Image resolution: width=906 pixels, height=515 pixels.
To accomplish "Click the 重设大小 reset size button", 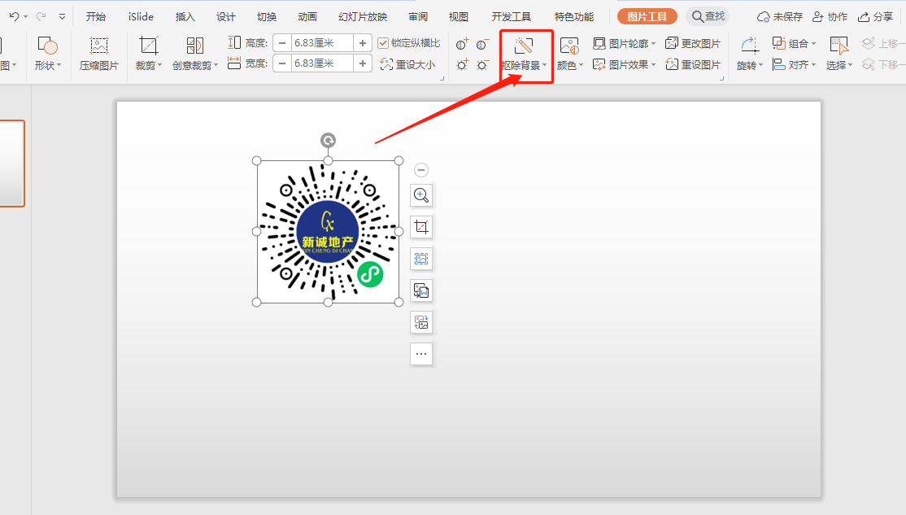I will point(407,64).
